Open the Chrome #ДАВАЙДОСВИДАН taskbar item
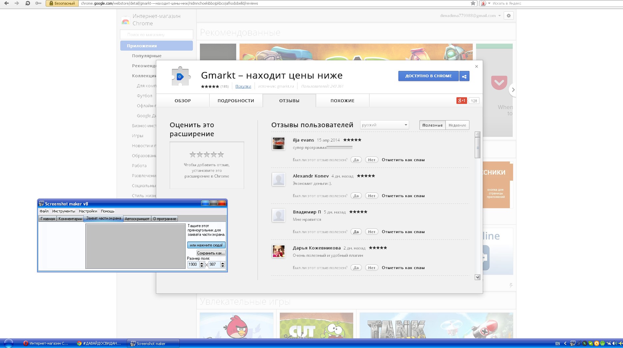Screen dimensions: 623x348 pos(99,343)
